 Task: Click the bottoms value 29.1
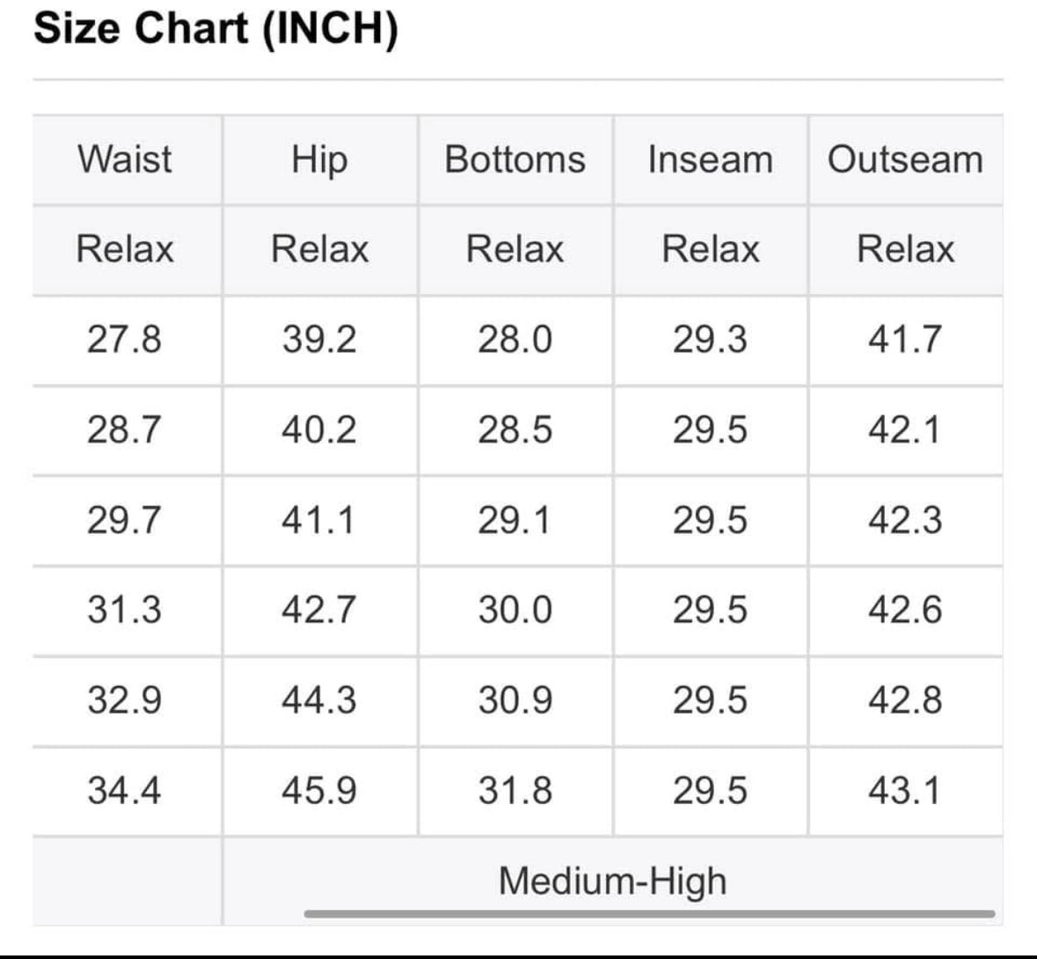click(x=515, y=520)
